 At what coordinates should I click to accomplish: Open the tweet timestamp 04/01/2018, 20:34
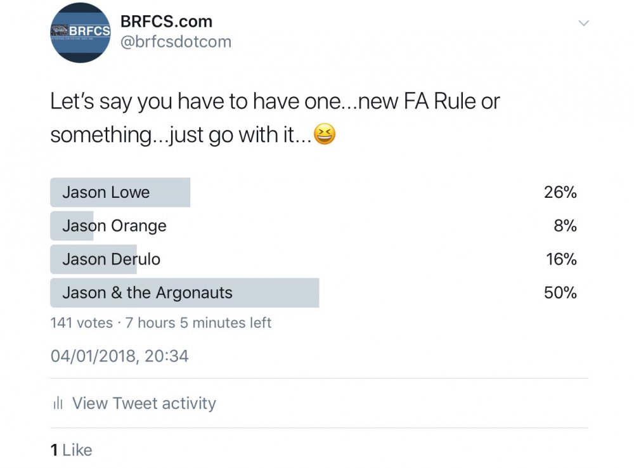pos(119,356)
